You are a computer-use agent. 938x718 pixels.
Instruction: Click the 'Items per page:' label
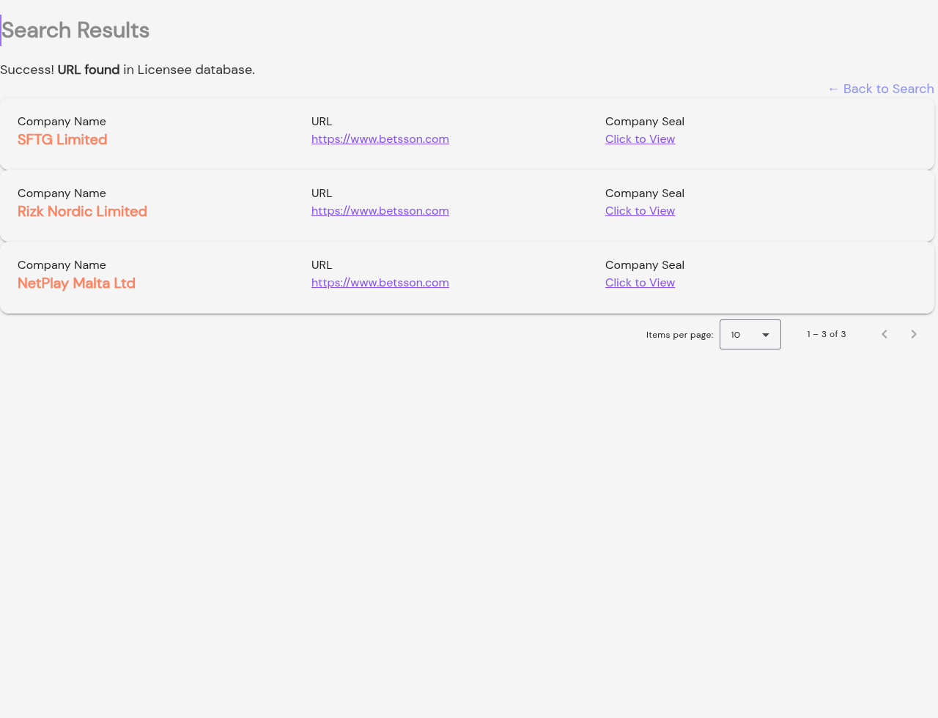point(679,335)
